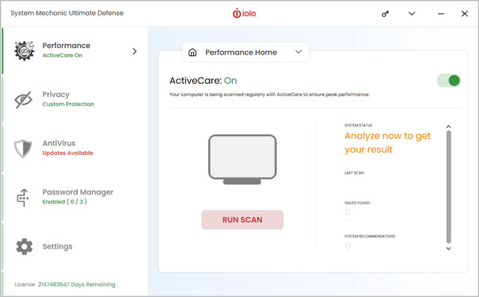Click the Privacy crossed-eye icon
The height and width of the screenshot is (297, 479).
coord(23,99)
